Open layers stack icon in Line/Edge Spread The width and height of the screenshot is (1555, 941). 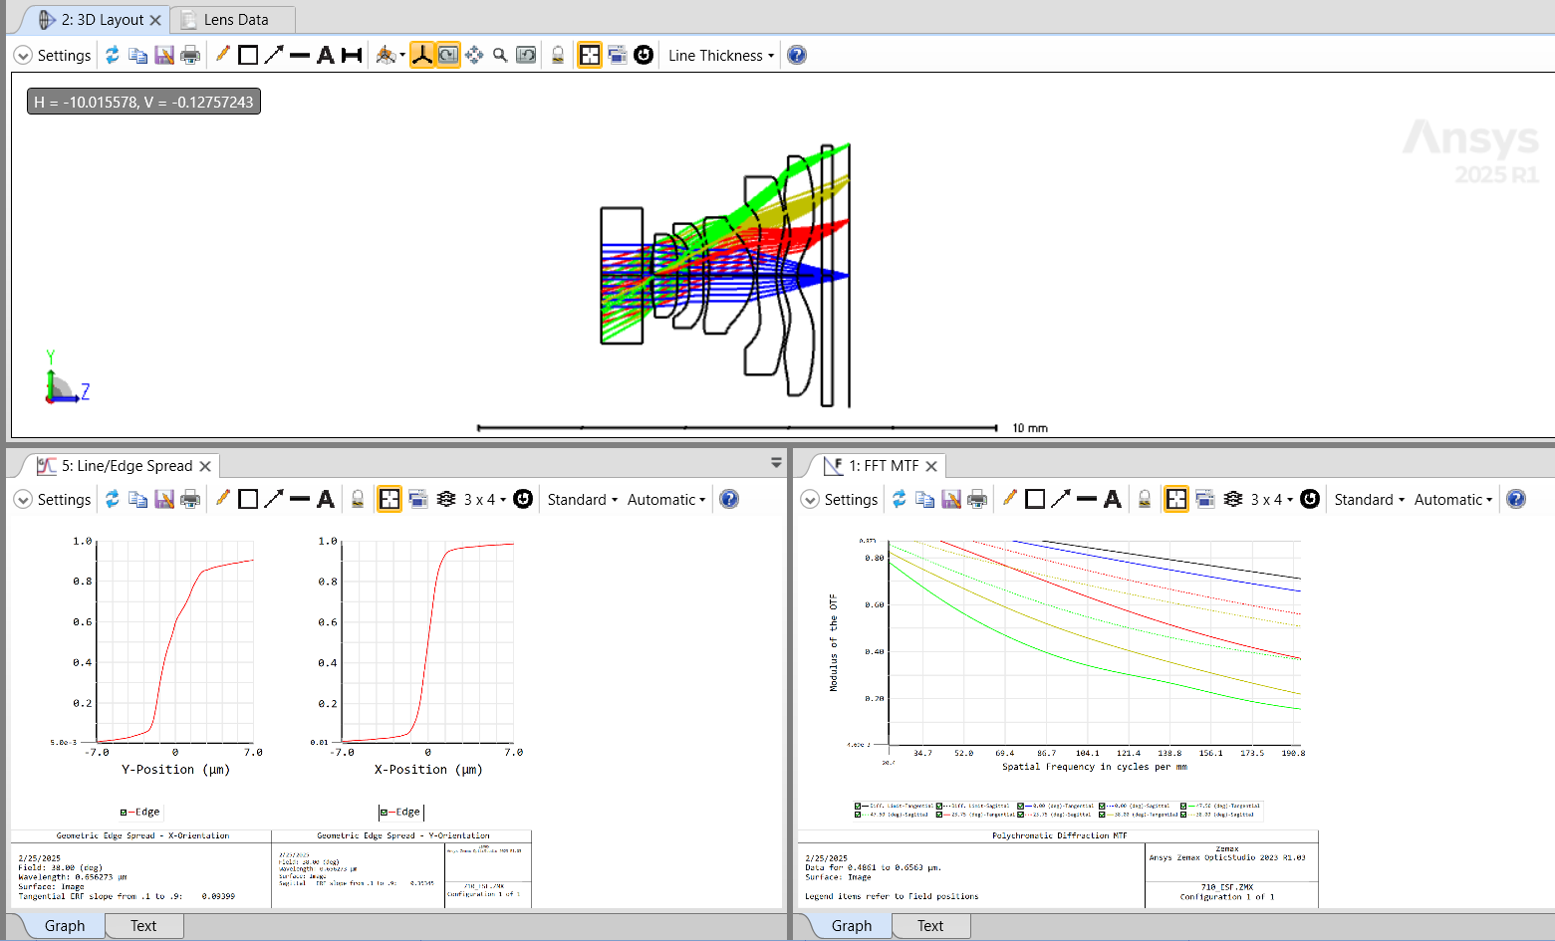[x=446, y=499]
